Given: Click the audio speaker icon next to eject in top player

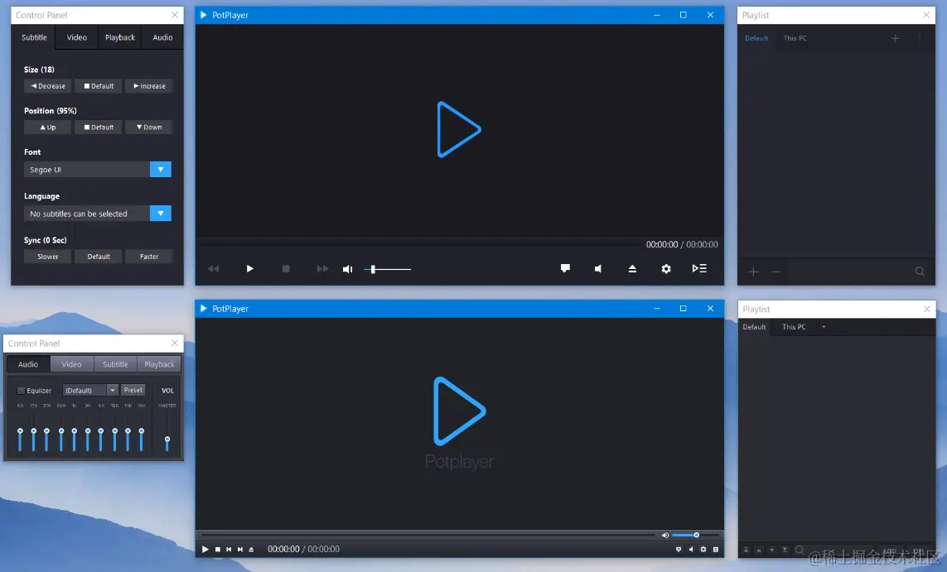Looking at the screenshot, I should point(598,268).
